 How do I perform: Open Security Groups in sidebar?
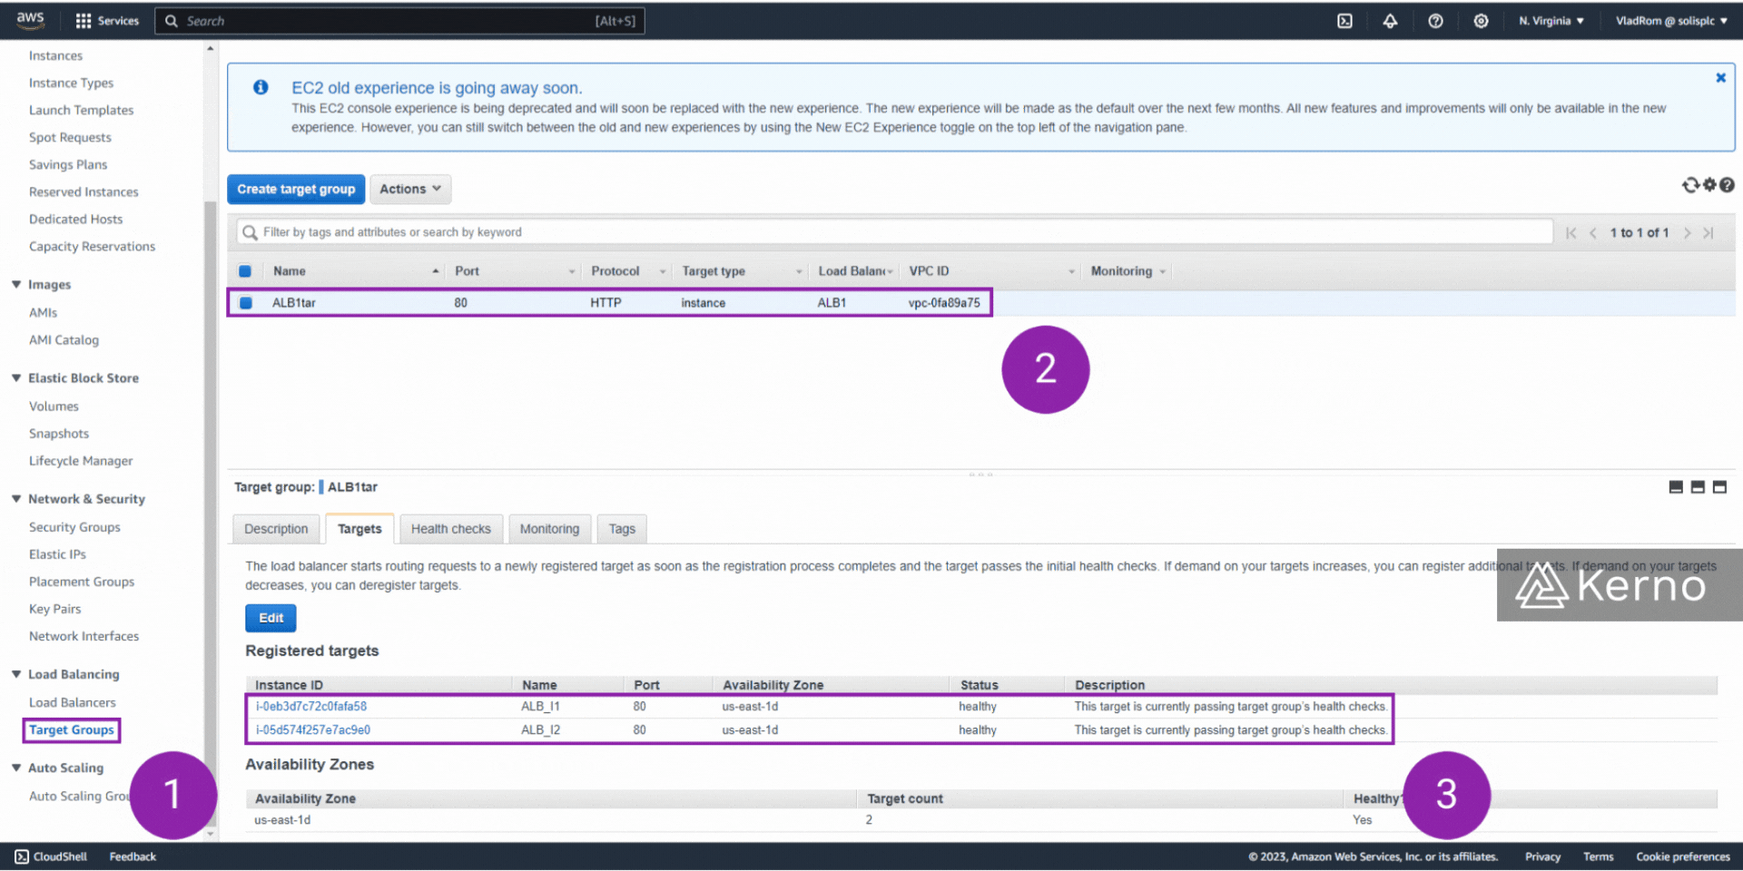pos(74,527)
